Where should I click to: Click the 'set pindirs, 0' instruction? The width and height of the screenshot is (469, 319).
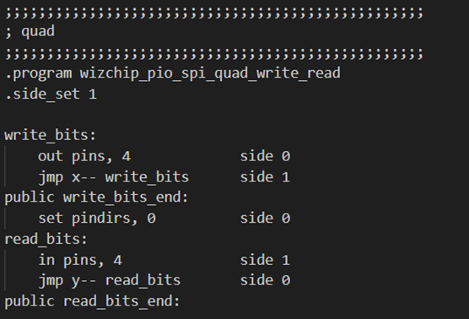[97, 219]
